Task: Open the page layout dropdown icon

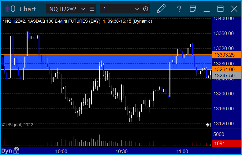Action: 193,9
